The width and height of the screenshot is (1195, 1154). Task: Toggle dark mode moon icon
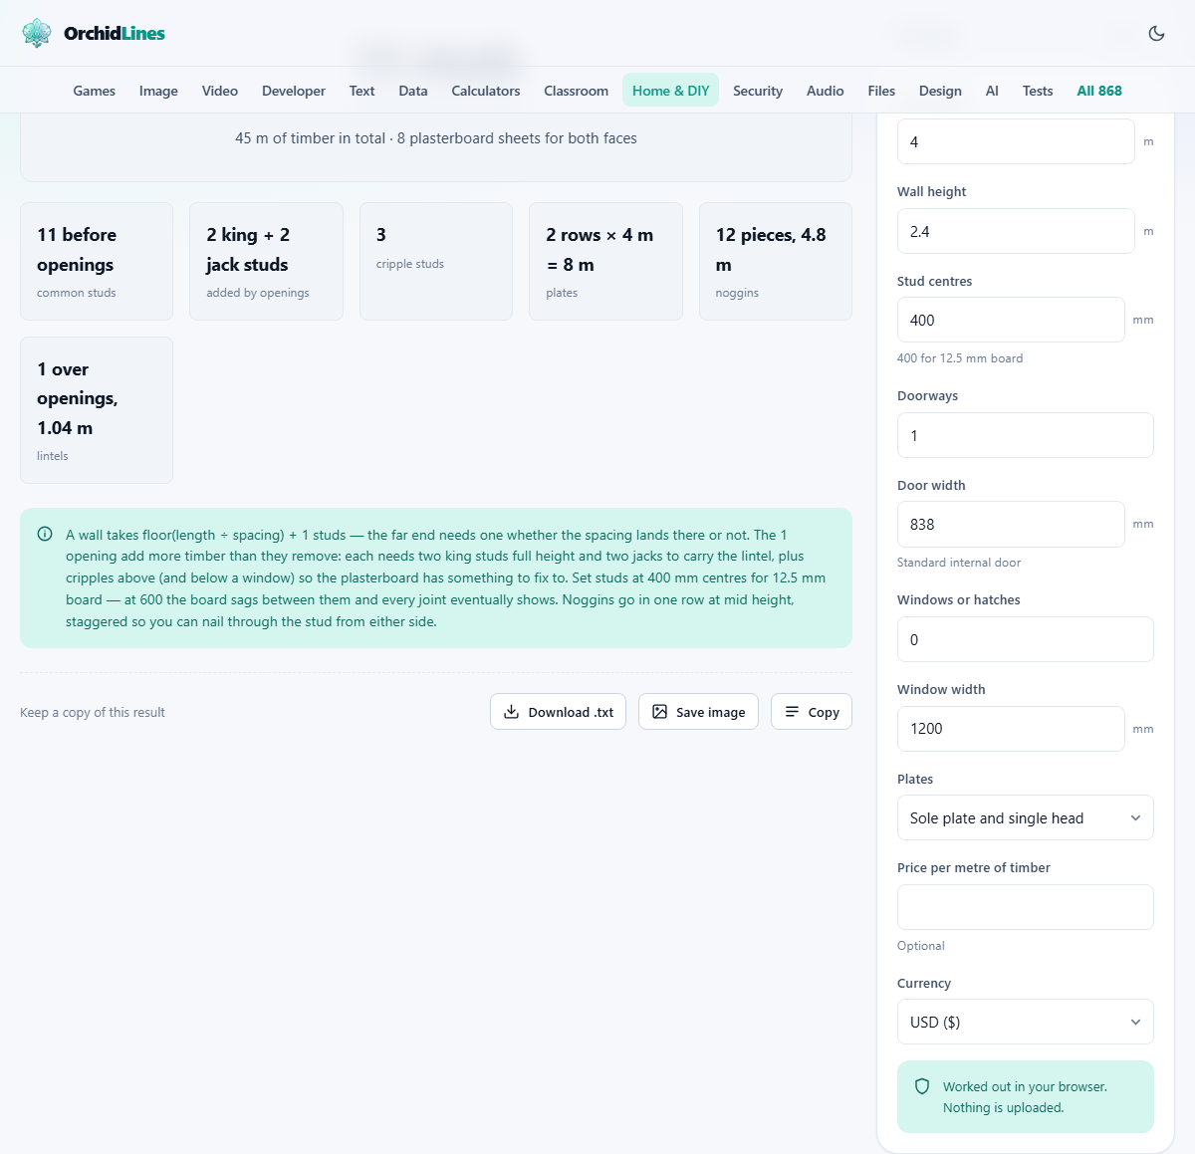[1156, 33]
